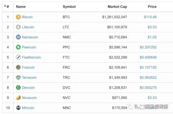Click the orange Bitcoin coin icon

[x=18, y=17]
